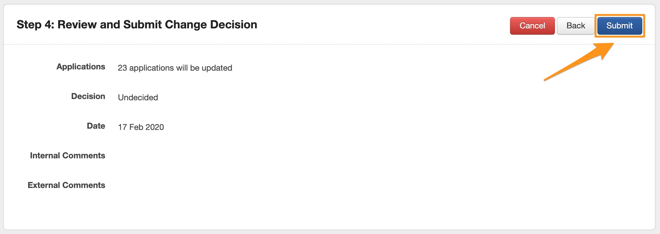Click the External Comments label

coord(66,185)
